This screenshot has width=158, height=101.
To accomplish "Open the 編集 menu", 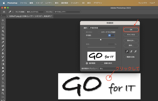I will [31, 3].
